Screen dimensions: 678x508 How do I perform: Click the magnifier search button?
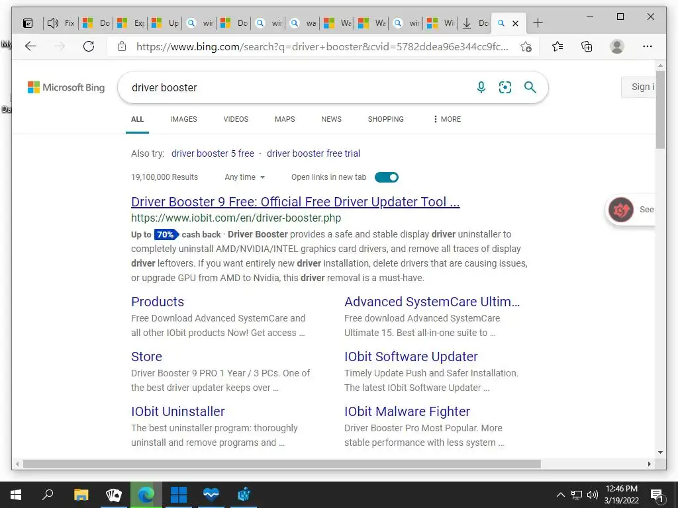530,87
